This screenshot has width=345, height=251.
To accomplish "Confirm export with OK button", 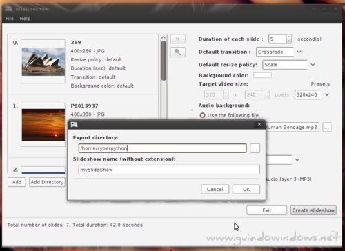I will click(246, 190).
